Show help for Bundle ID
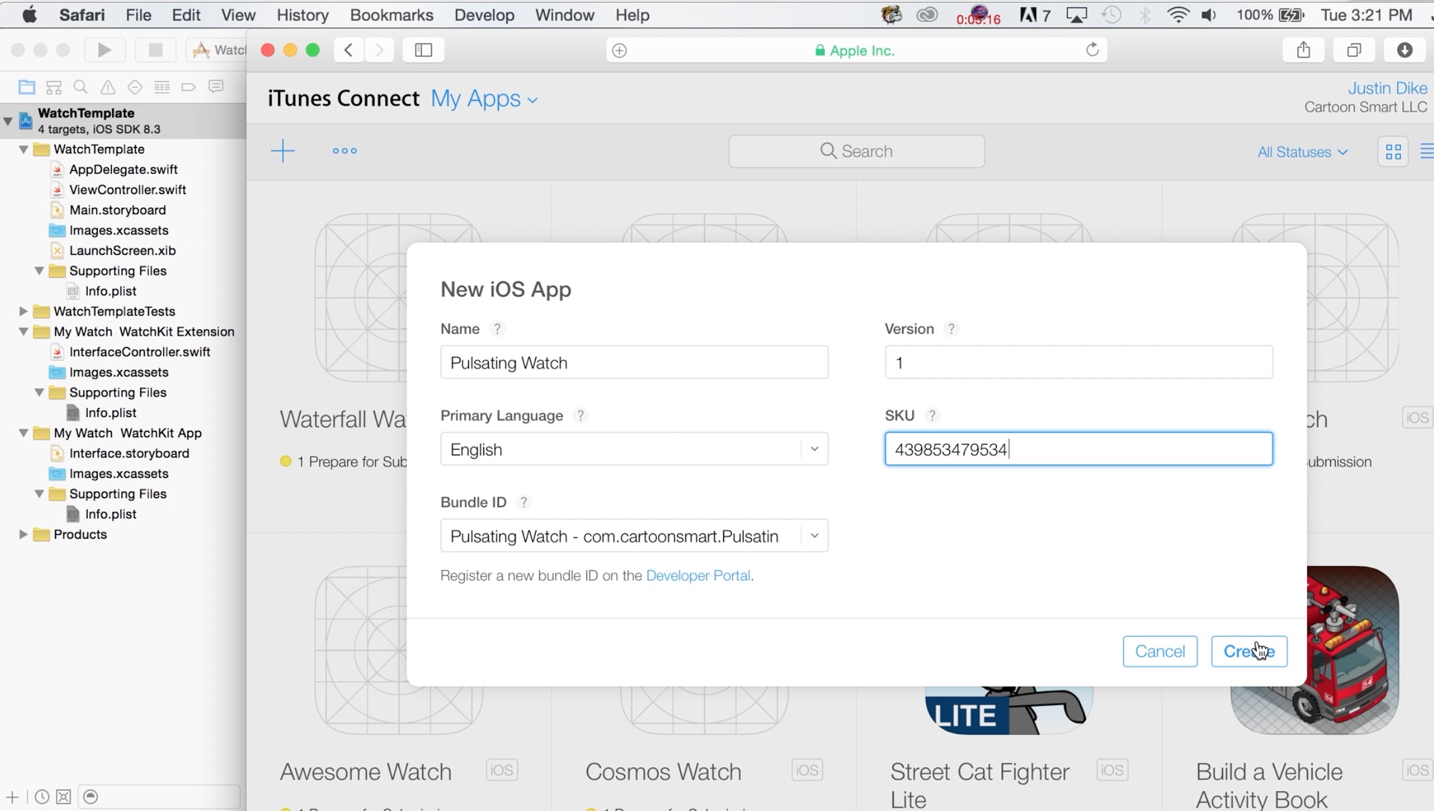Viewport: 1434px width, 811px height. [524, 502]
